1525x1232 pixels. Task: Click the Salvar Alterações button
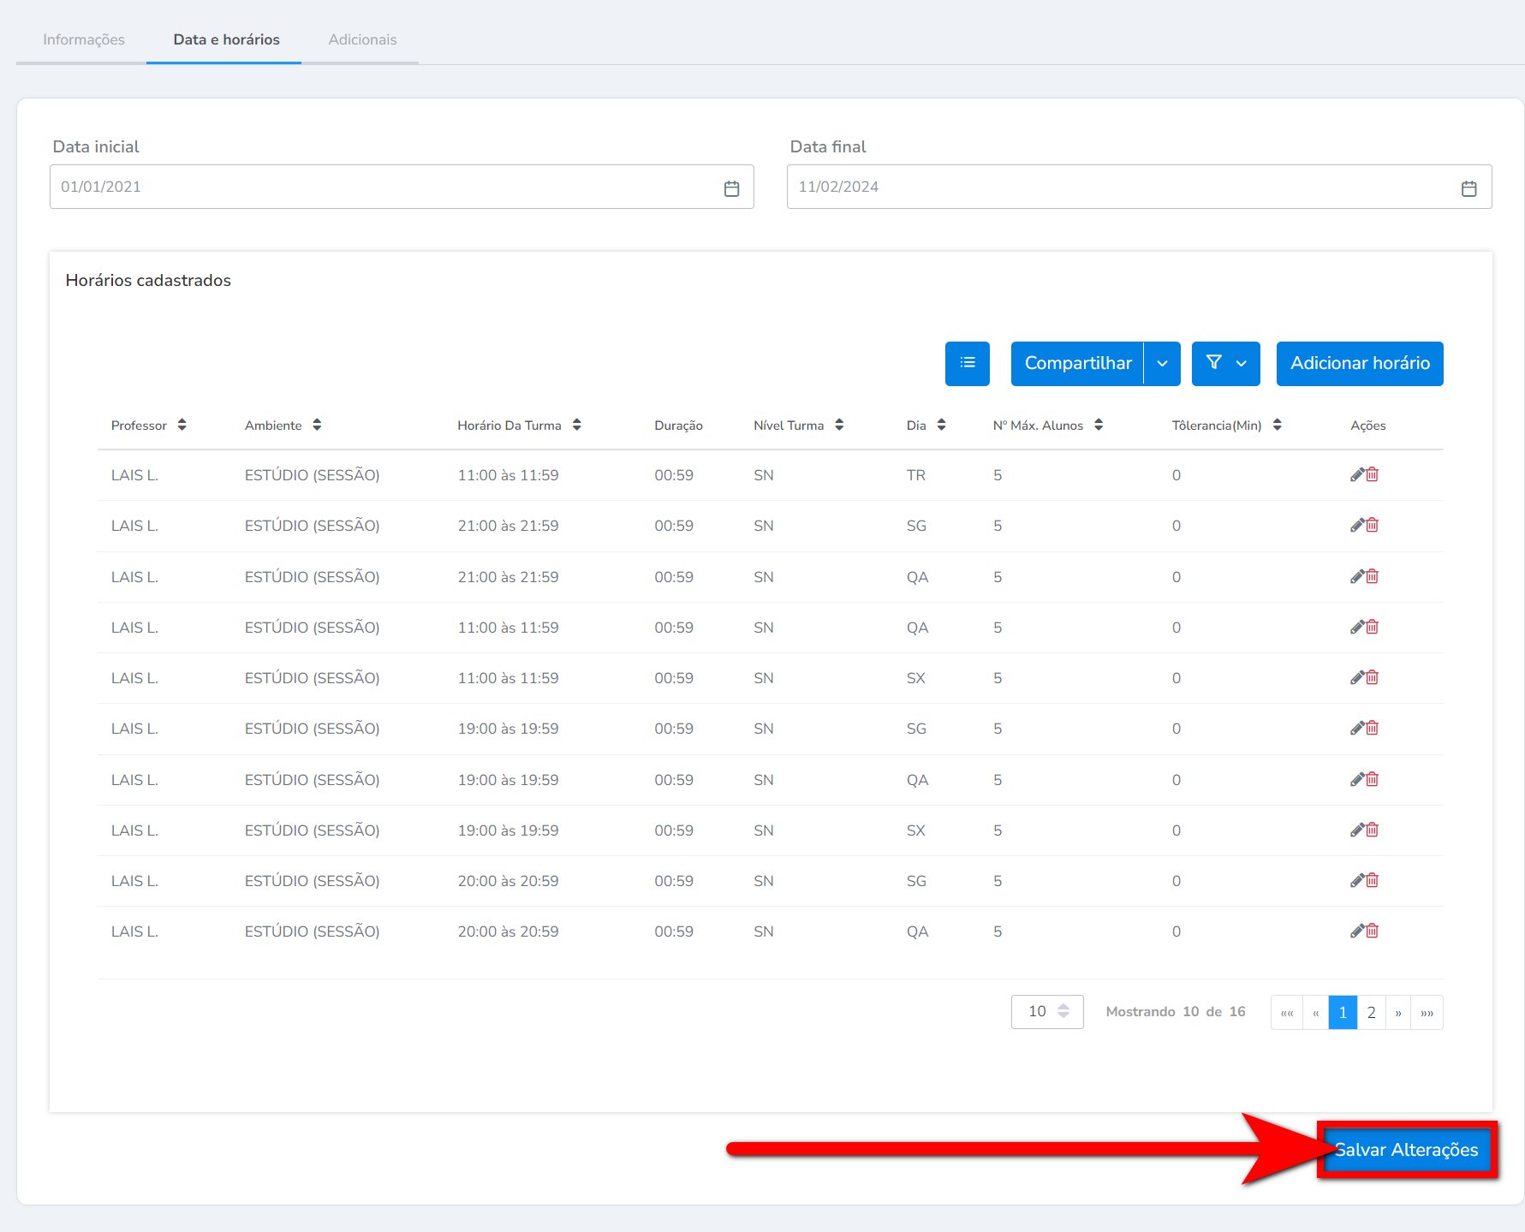1406,1150
